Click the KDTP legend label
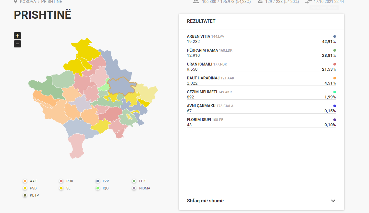The image size is (369, 213). pos(34,195)
